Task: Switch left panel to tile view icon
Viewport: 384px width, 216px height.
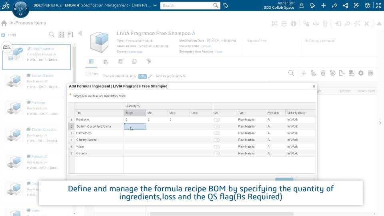Action: point(61,34)
